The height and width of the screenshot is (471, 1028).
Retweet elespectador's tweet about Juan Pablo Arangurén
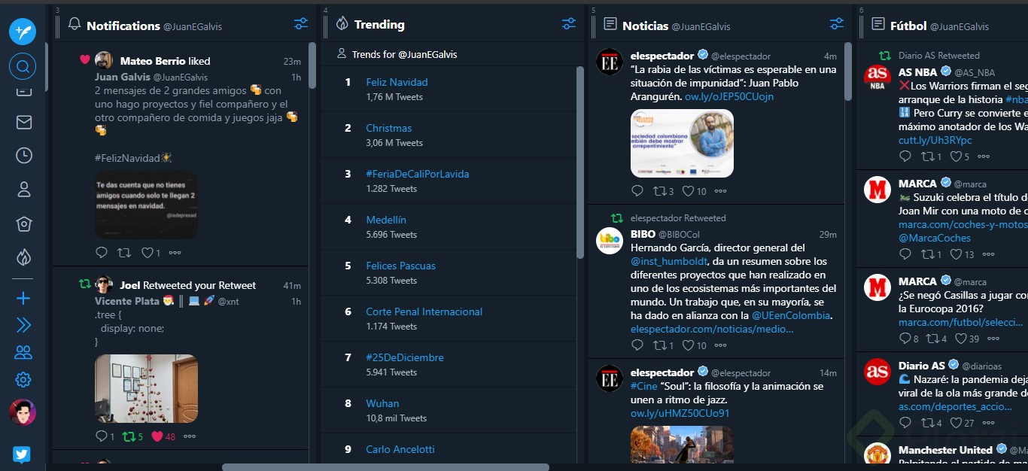point(659,190)
